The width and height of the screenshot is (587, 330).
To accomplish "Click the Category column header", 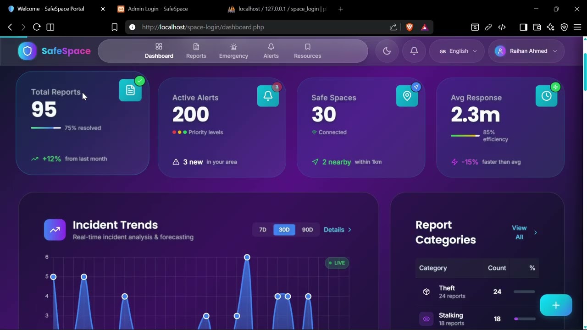I will [x=433, y=268].
